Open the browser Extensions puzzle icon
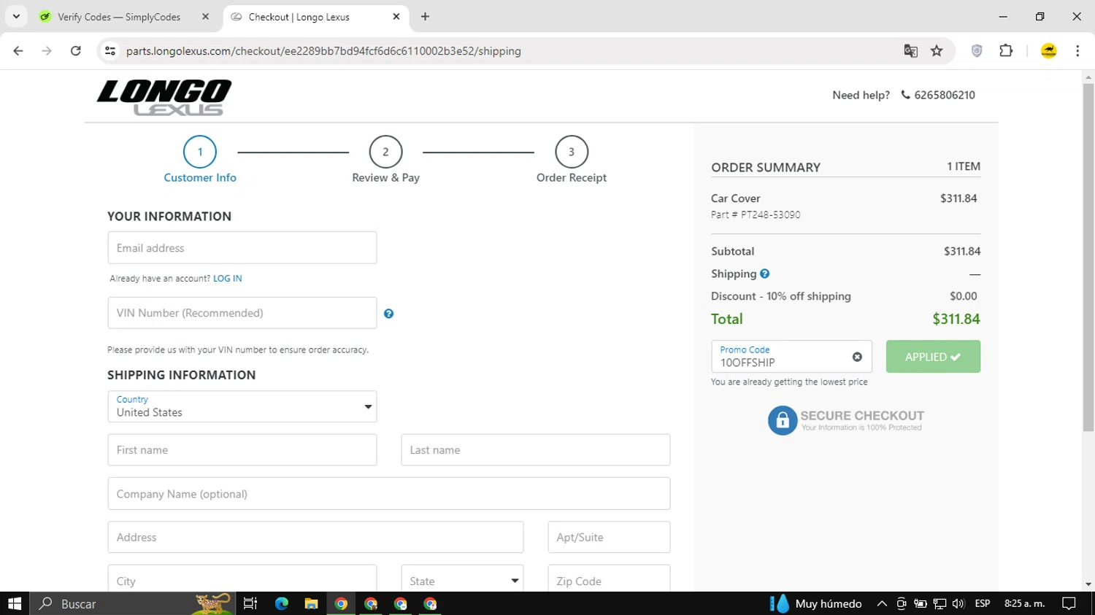This screenshot has width=1095, height=615. pyautogui.click(x=1006, y=51)
